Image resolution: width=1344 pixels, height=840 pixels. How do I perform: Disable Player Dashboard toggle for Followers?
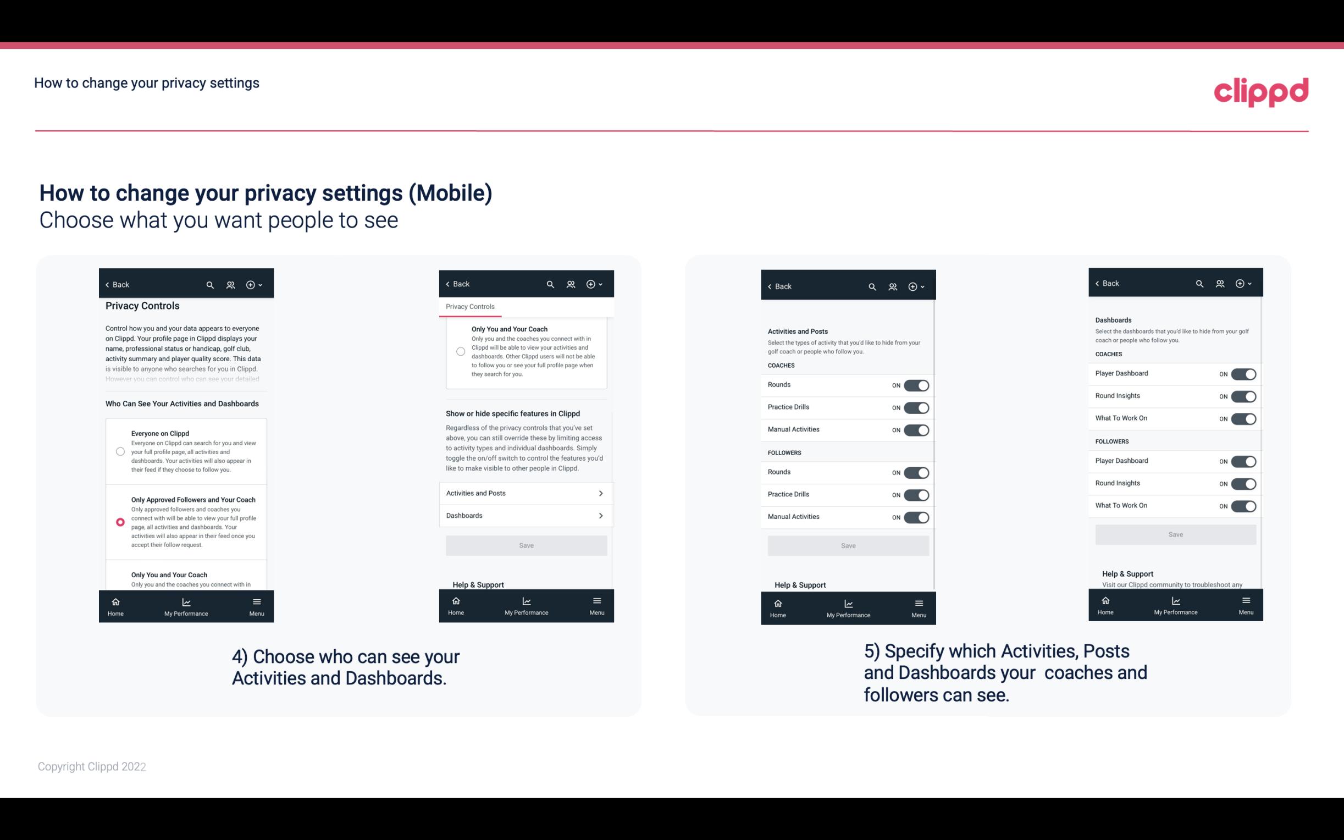[x=1243, y=461]
